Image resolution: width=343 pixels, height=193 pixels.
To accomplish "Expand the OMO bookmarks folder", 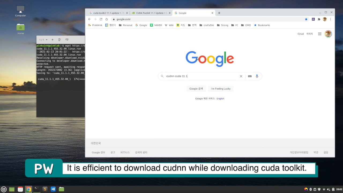I will point(246,25).
